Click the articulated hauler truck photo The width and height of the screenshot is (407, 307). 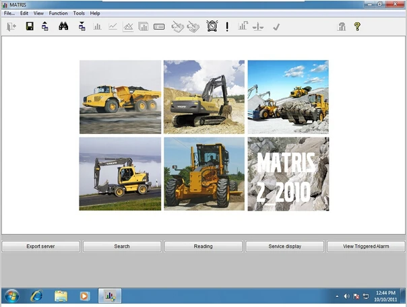click(x=120, y=97)
